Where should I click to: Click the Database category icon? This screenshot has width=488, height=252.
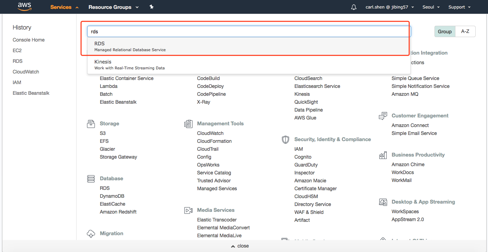click(91, 179)
